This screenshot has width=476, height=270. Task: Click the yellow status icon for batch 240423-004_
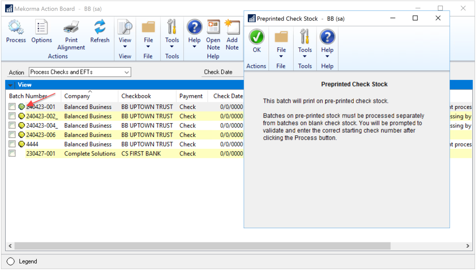pyautogui.click(x=21, y=125)
